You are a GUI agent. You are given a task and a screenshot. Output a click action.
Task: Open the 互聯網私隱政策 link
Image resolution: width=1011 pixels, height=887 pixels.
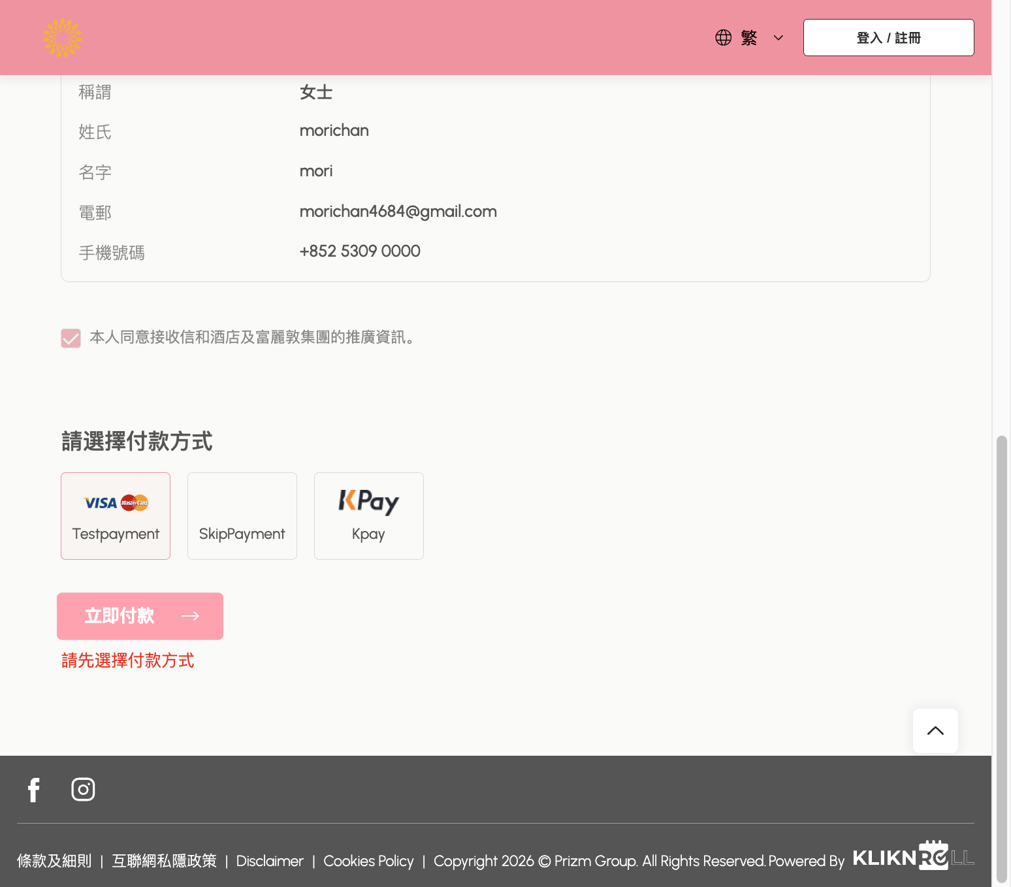[x=164, y=861]
